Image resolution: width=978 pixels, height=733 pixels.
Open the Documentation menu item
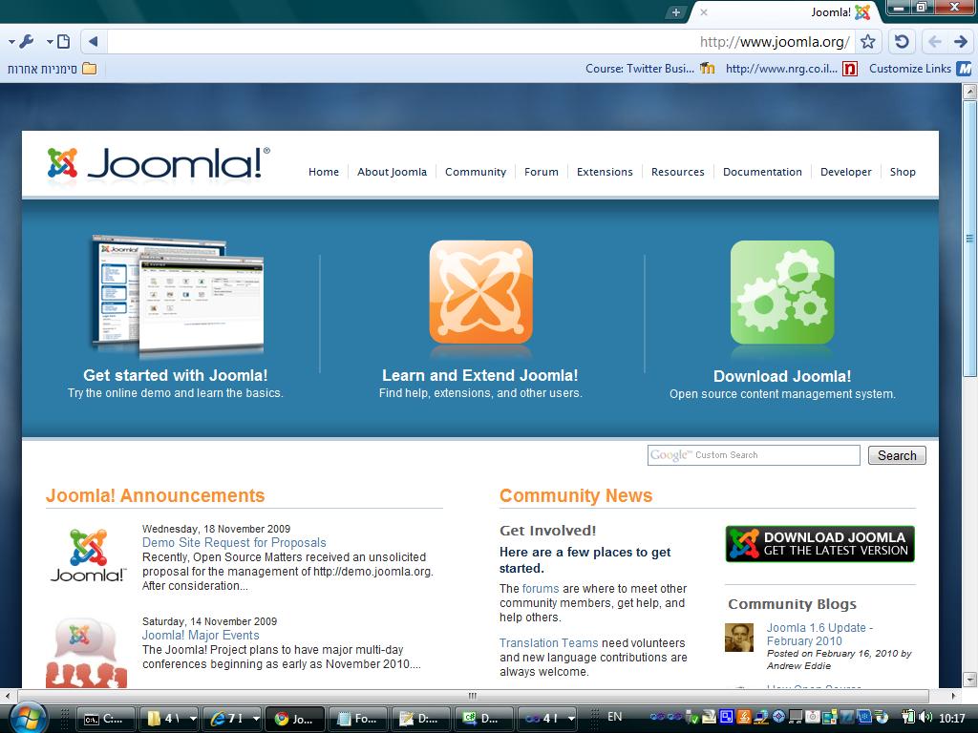762,172
